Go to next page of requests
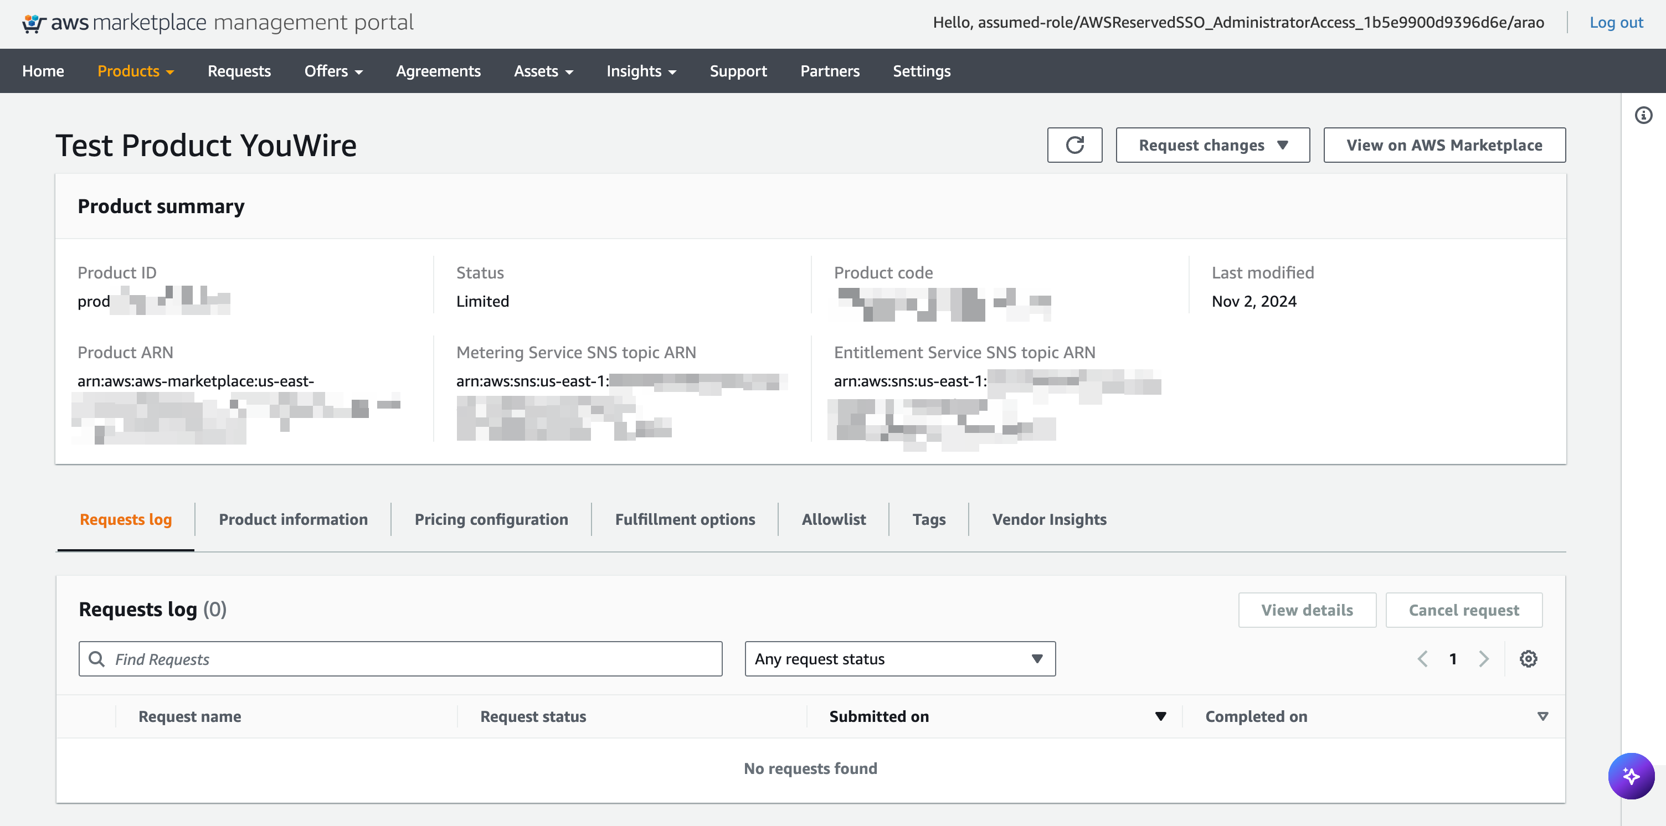The width and height of the screenshot is (1666, 826). [1484, 659]
